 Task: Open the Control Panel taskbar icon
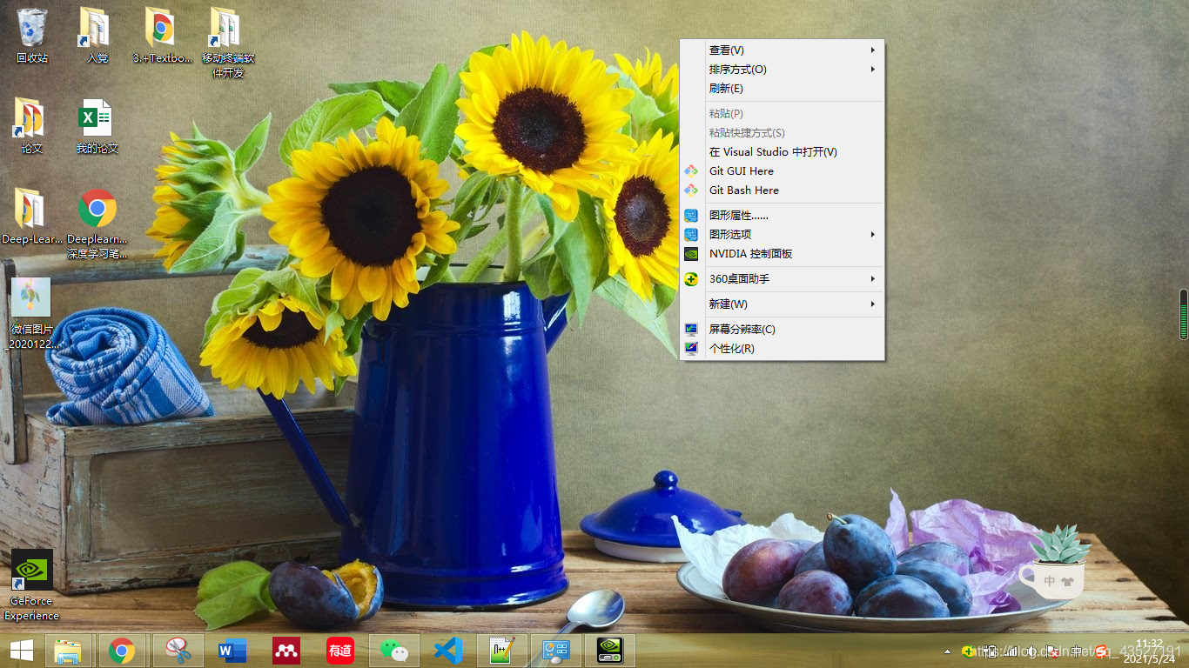click(556, 651)
